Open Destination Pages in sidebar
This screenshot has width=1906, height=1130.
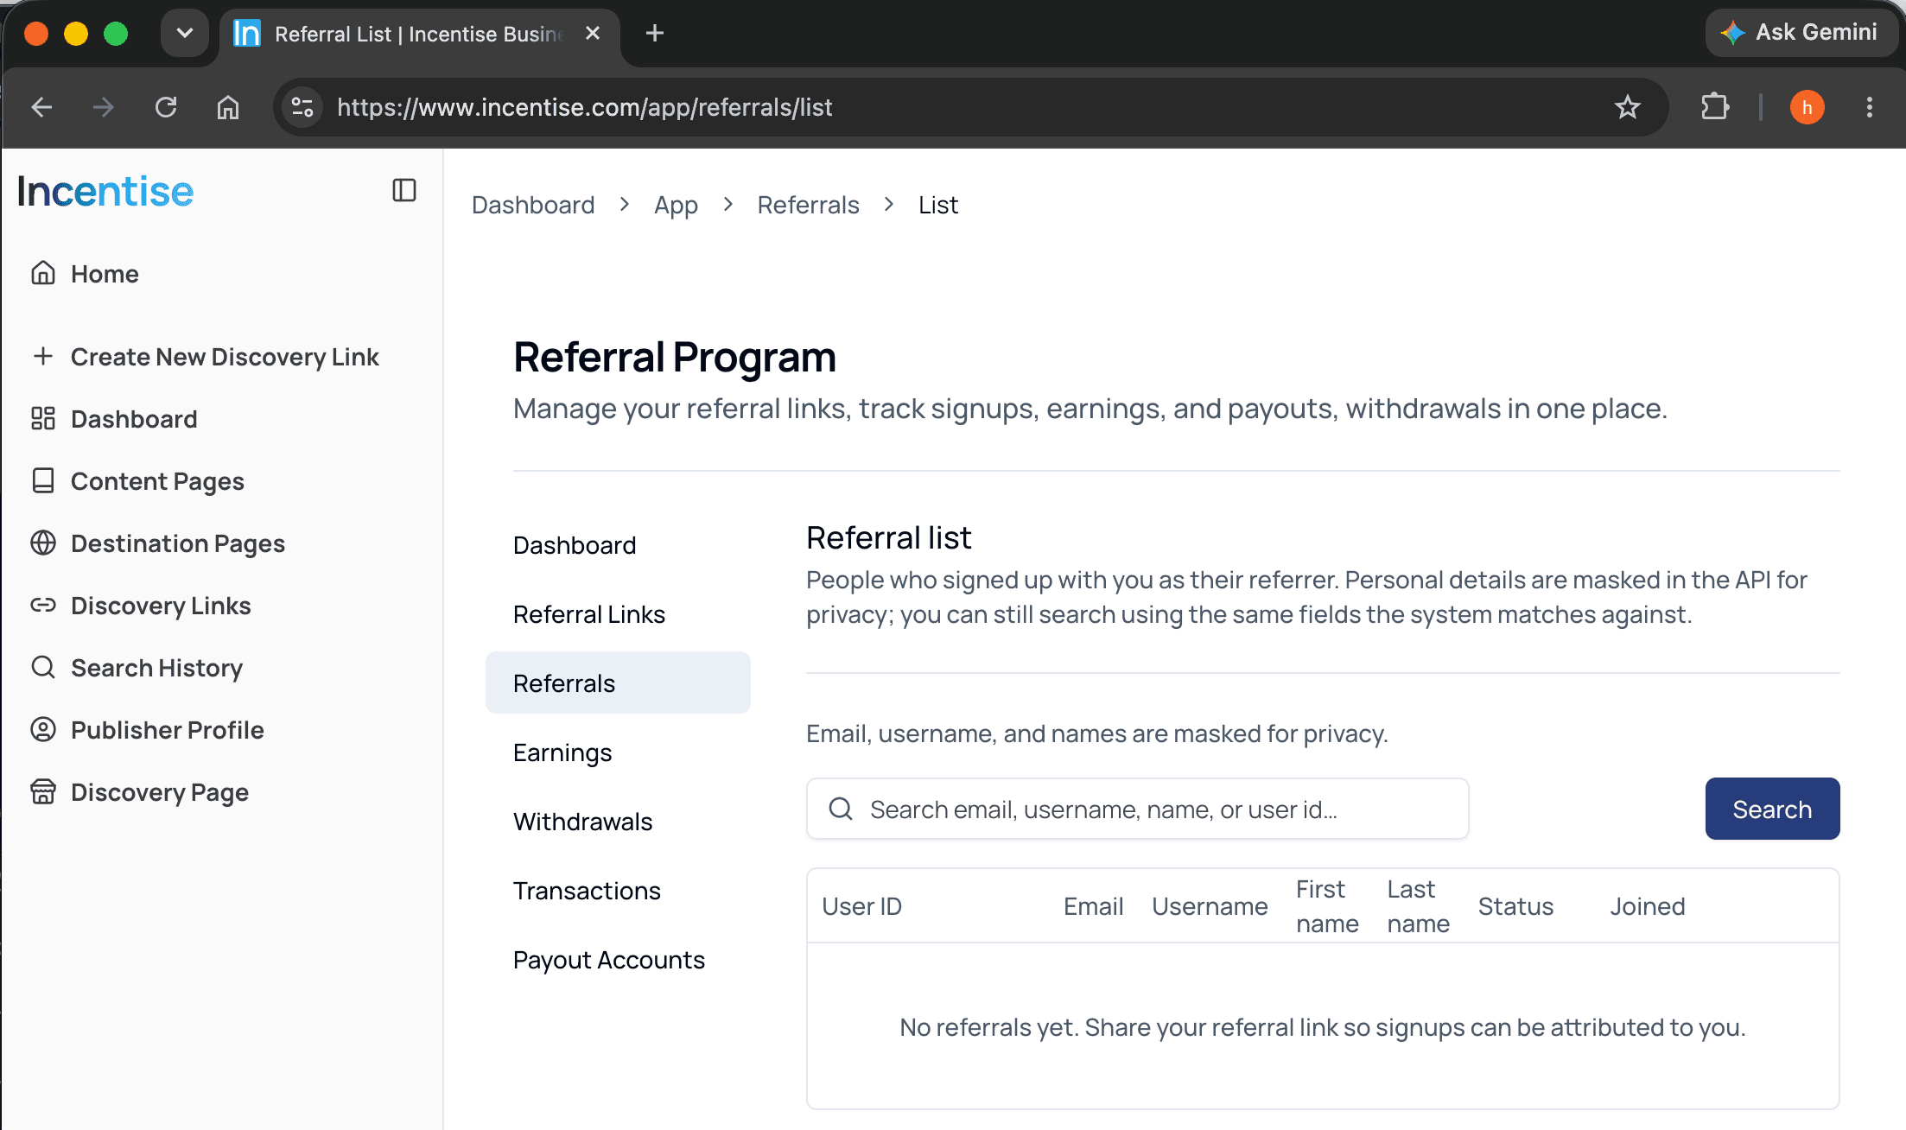[x=178, y=543]
